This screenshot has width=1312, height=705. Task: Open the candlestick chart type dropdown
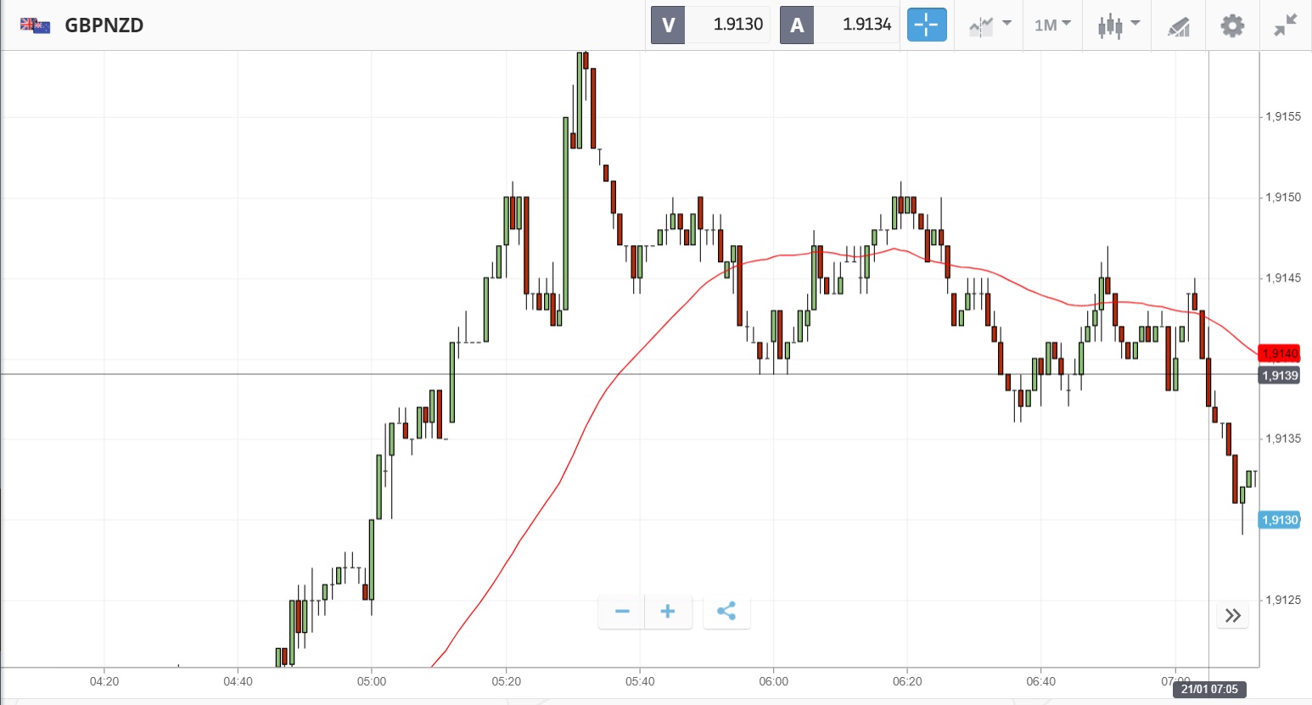(1118, 25)
